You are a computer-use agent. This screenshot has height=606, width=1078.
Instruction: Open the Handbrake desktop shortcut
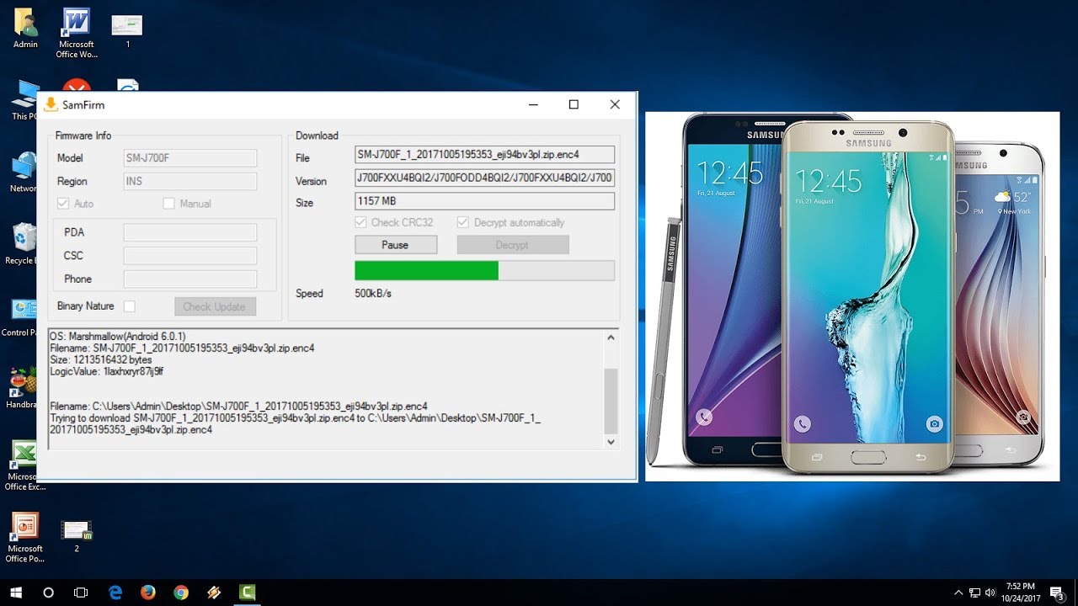point(22,388)
